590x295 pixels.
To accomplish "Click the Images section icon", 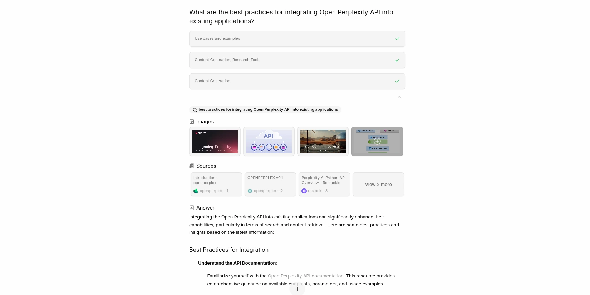I will coord(192,122).
